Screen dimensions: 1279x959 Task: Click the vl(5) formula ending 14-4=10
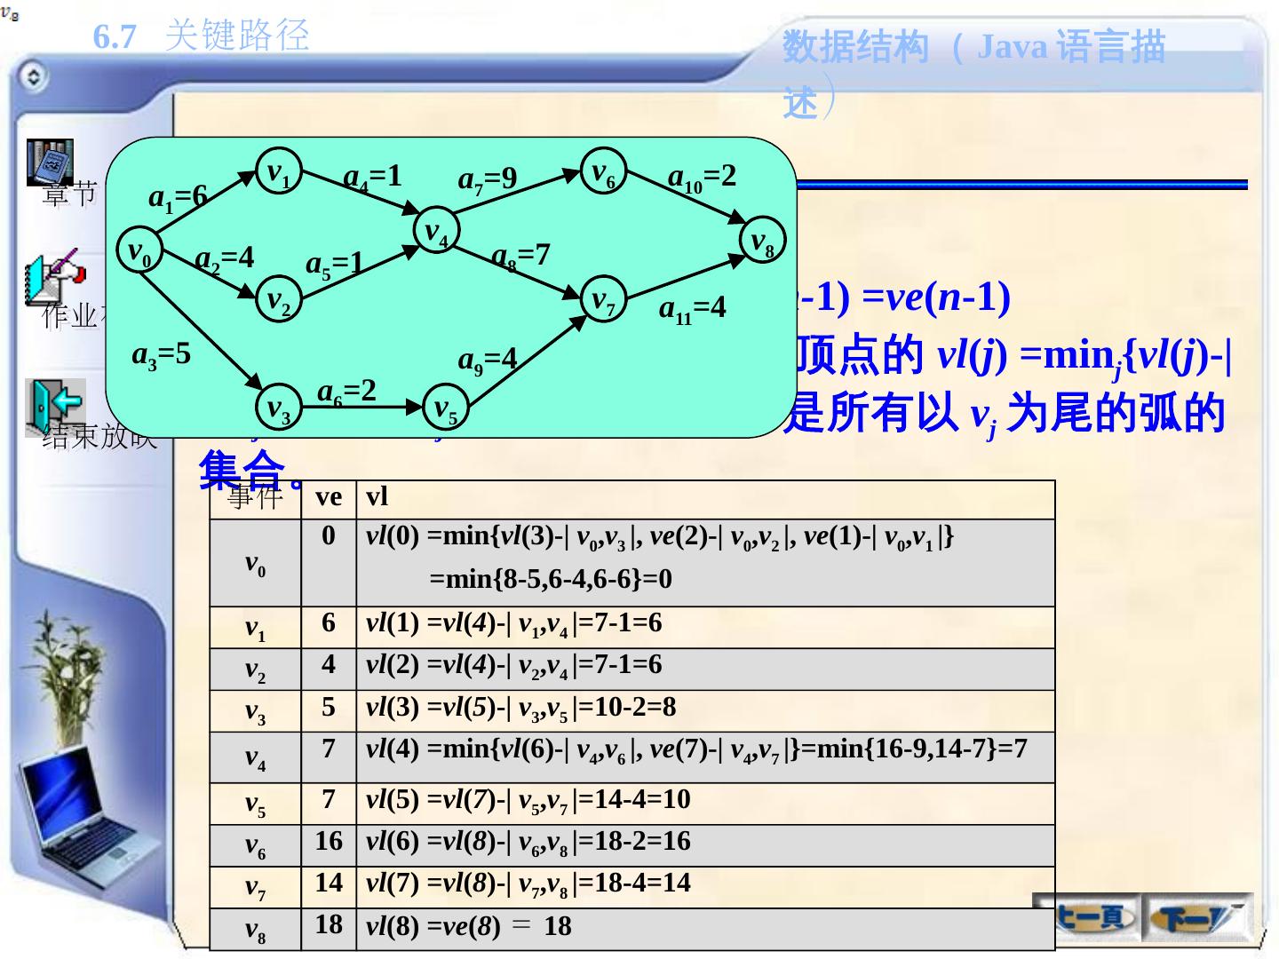(x=528, y=801)
